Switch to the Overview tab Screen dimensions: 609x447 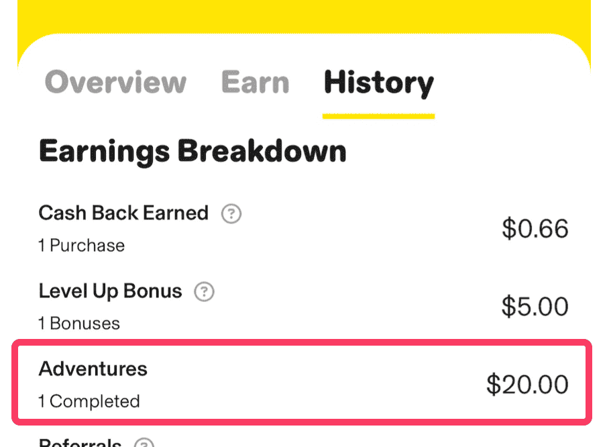tap(115, 83)
